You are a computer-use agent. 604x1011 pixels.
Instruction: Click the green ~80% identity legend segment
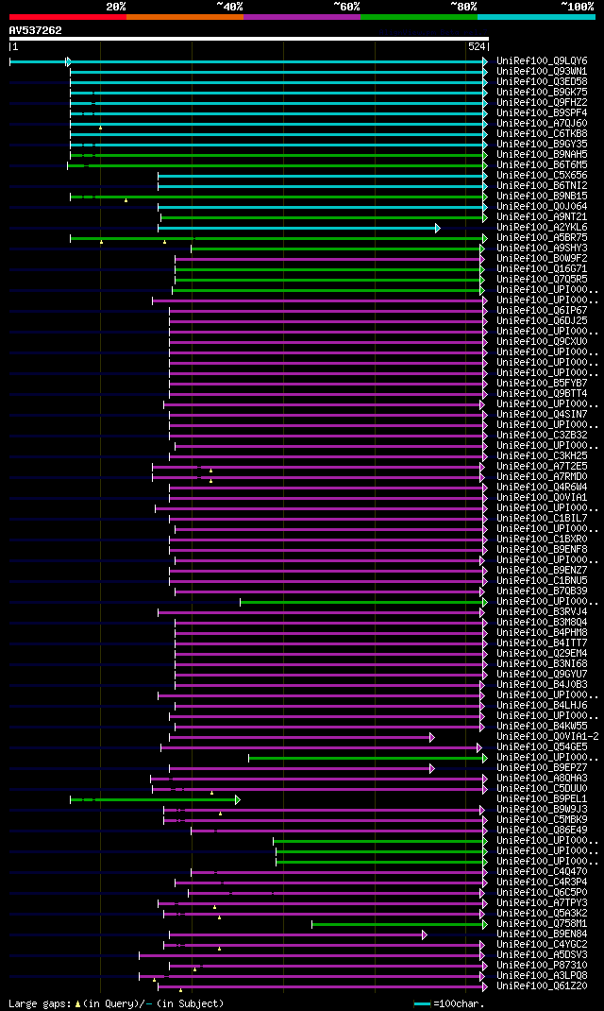coord(419,17)
